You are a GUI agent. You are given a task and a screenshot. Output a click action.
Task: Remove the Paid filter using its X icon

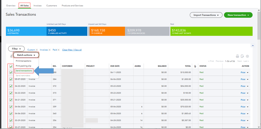[59, 50]
